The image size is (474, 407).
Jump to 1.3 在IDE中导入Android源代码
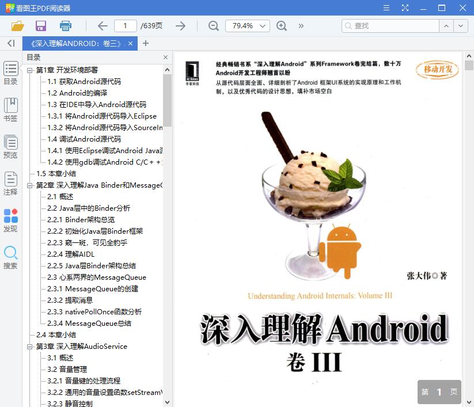tap(97, 104)
